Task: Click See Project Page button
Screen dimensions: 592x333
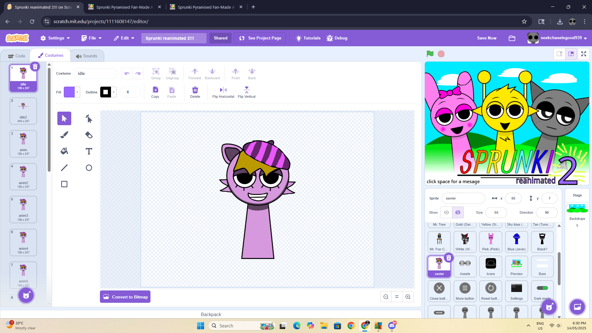Action: (260, 38)
